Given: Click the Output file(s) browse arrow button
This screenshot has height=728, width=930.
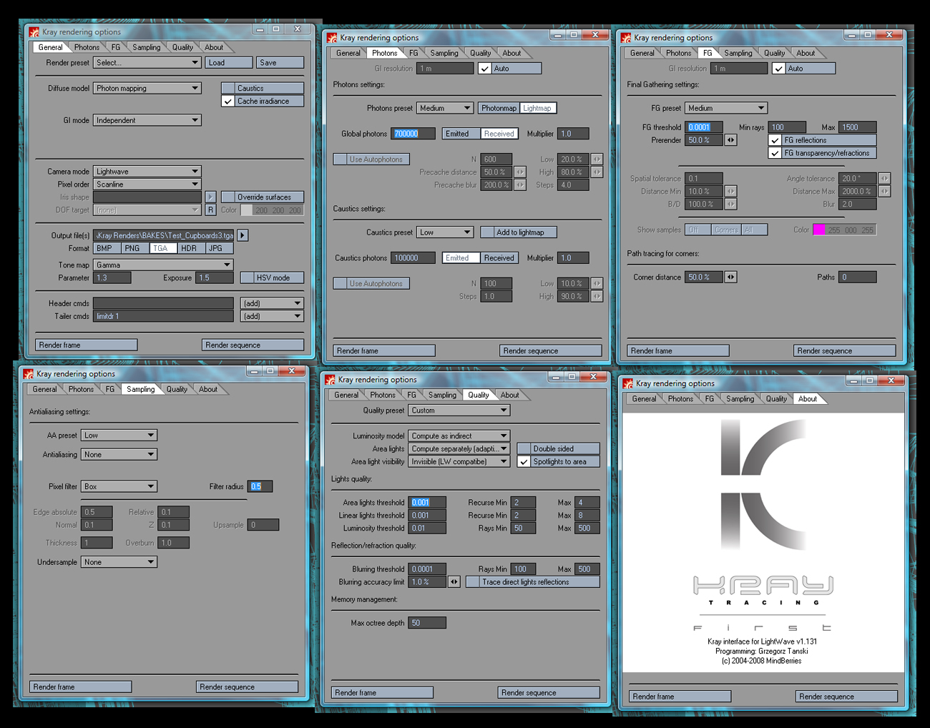Looking at the screenshot, I should click(x=243, y=235).
